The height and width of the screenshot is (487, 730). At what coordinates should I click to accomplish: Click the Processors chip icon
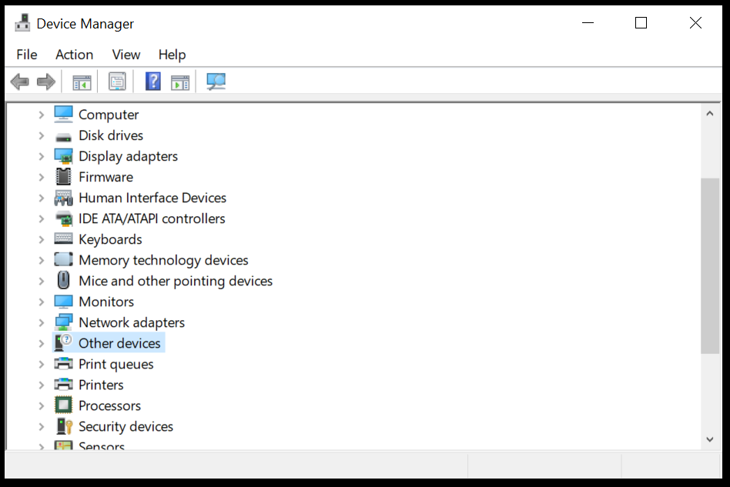click(63, 405)
